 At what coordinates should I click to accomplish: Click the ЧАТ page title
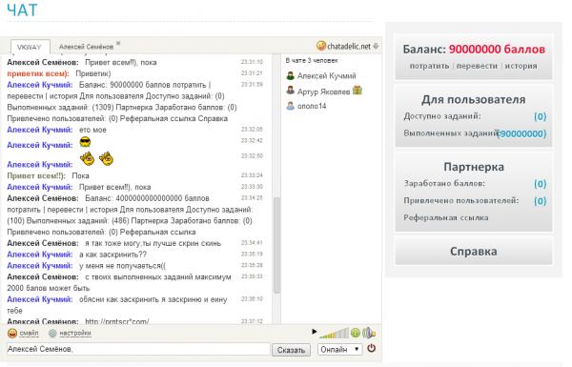(22, 10)
